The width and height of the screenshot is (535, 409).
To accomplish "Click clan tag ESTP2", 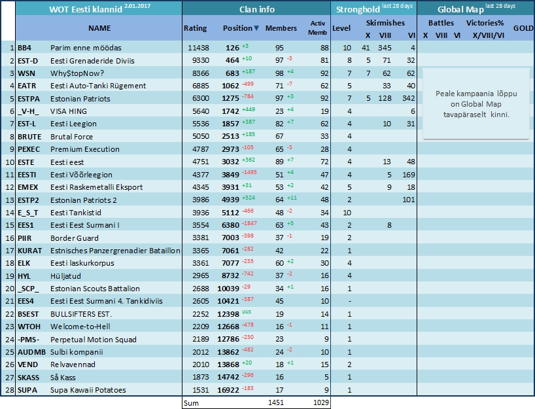I will [28, 200].
